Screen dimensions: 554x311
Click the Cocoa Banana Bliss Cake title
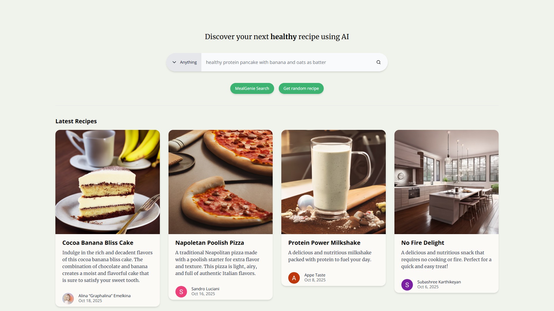[98, 243]
